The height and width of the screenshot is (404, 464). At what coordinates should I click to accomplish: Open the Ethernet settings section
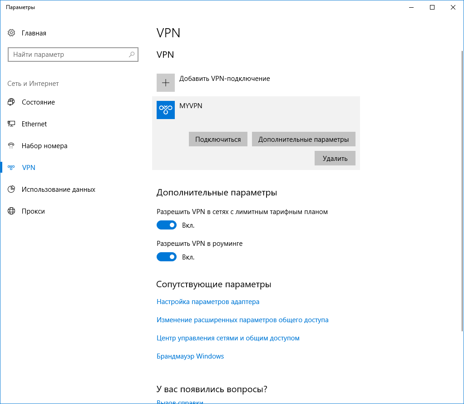[x=34, y=124]
